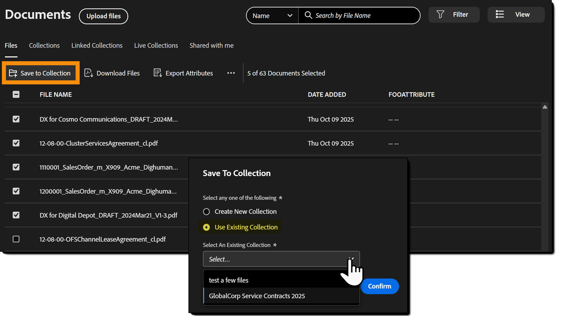Select Create New Collection radio button

point(206,211)
